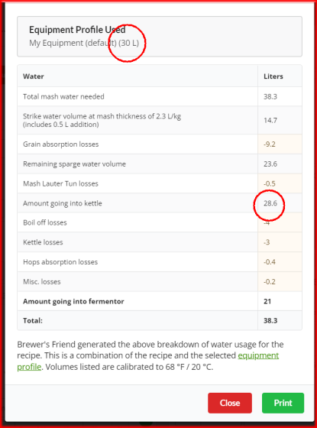317x428 pixels.
Task: Select Amount going into fermentor row
Action: (160, 301)
